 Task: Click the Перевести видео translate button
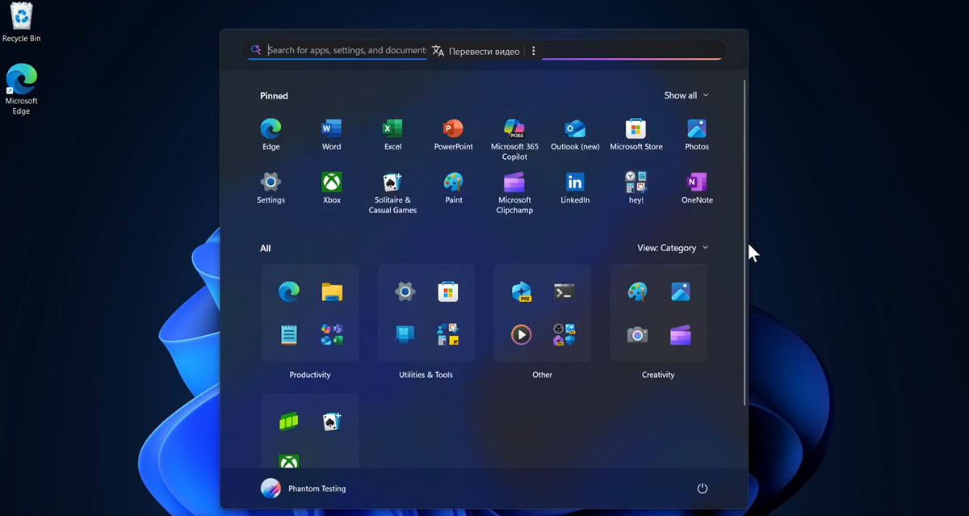pyautogui.click(x=476, y=51)
